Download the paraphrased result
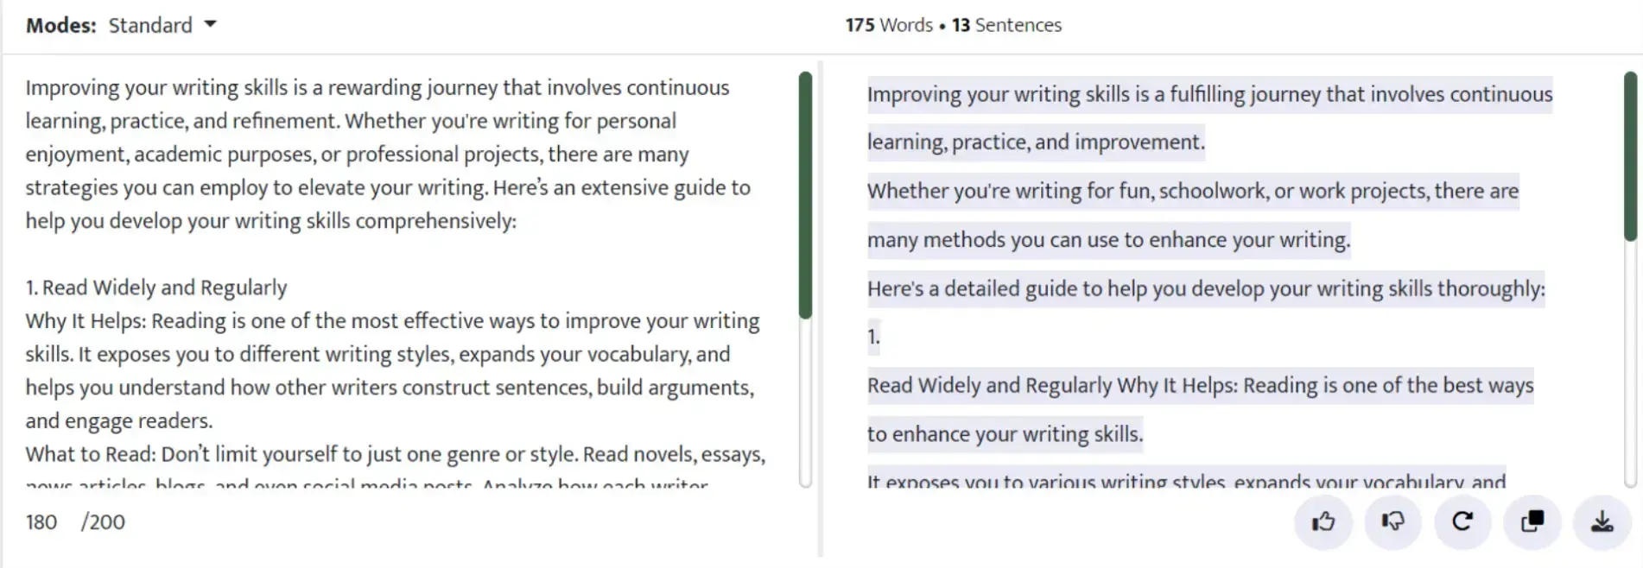The width and height of the screenshot is (1643, 568). [x=1603, y=521]
